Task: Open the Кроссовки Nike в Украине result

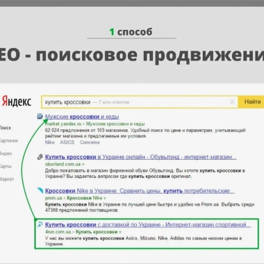Action: tap(140, 191)
